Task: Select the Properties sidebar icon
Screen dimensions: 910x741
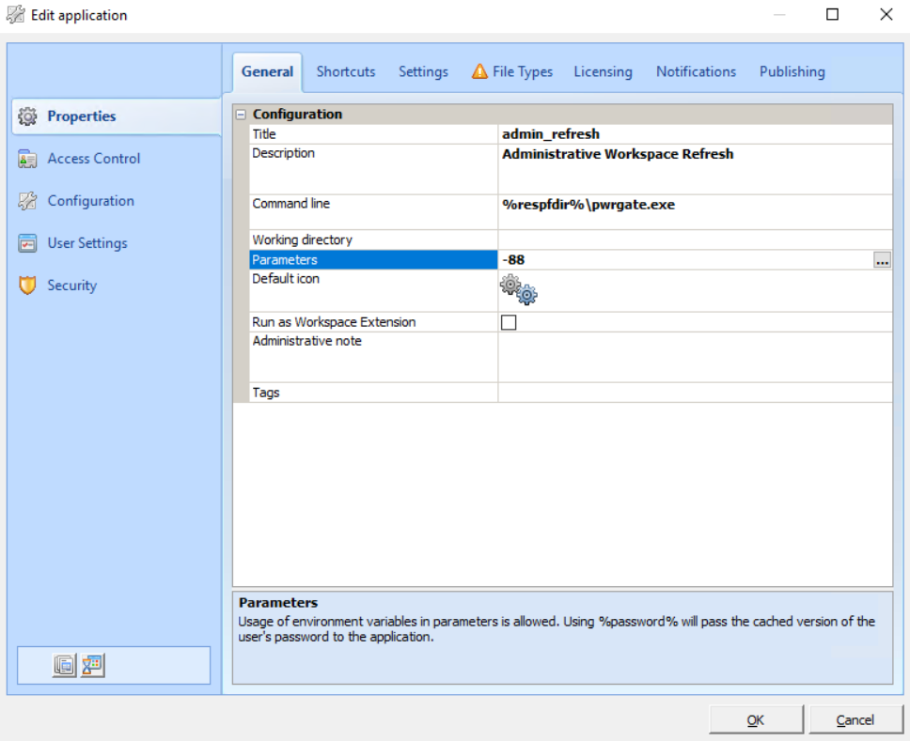Action: click(x=29, y=116)
